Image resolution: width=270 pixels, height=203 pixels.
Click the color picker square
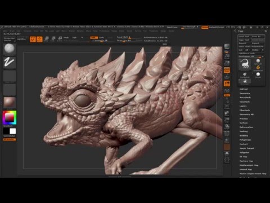10,118
